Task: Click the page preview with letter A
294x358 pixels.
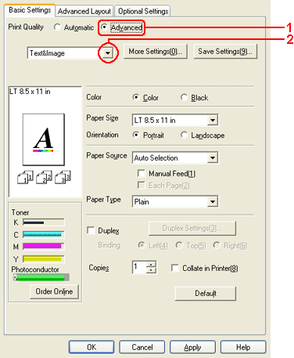Action: (x=44, y=139)
